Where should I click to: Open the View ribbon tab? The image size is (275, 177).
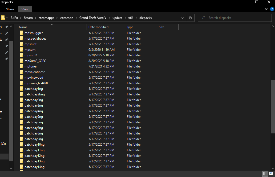[25, 9]
